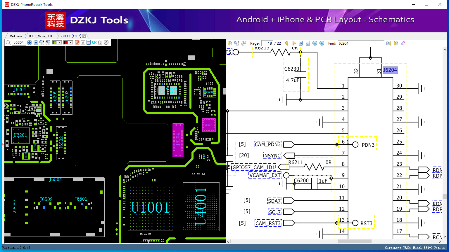Click the font/text search options icon
449x252 pixels.
point(403,43)
